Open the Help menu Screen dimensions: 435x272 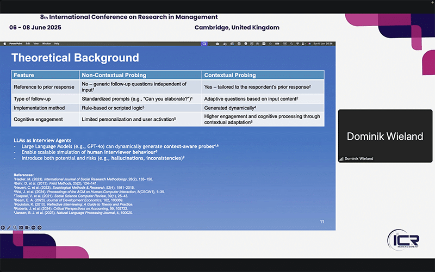click(x=57, y=43)
